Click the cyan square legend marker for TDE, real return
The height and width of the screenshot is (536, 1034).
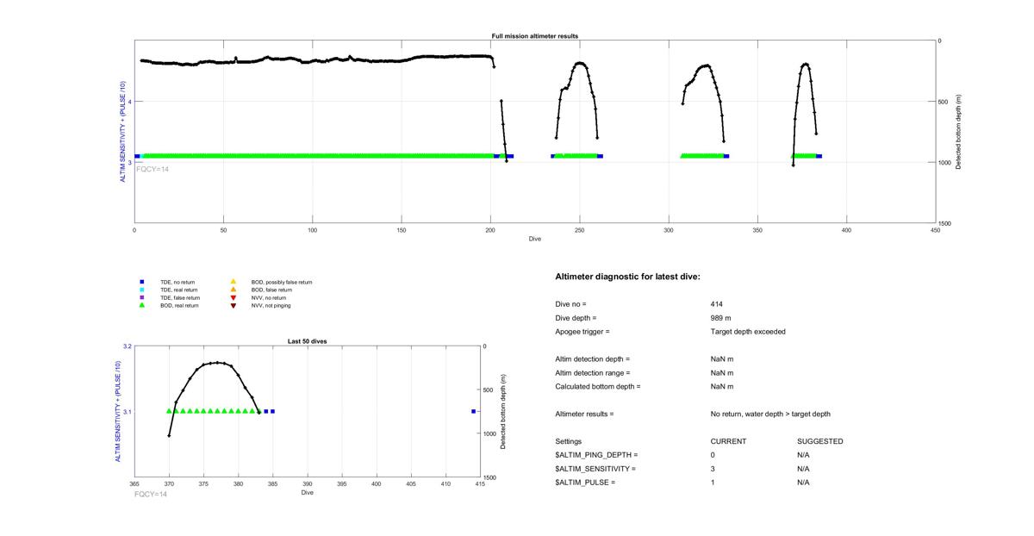click(140, 290)
